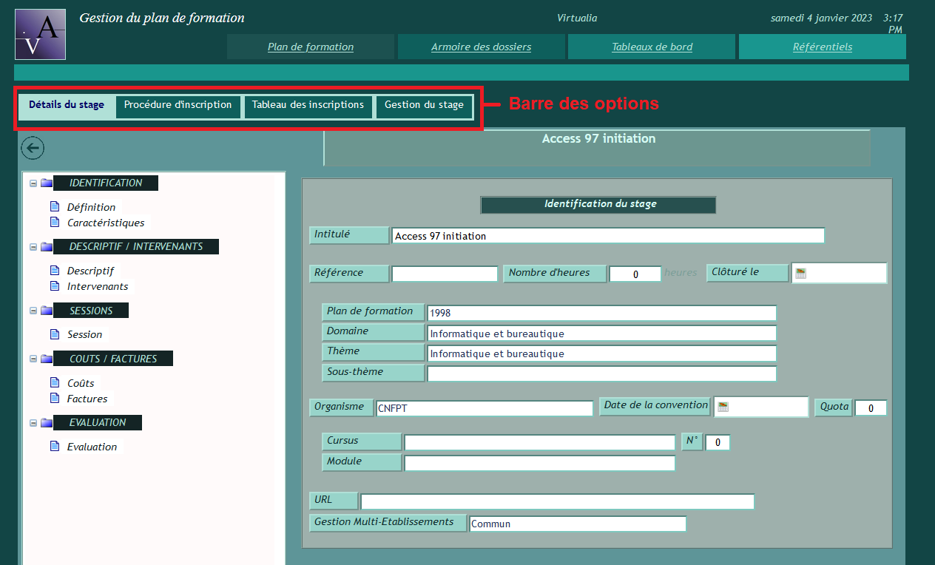
Task: Open the Armoire des dossiers menu
Action: [x=481, y=47]
